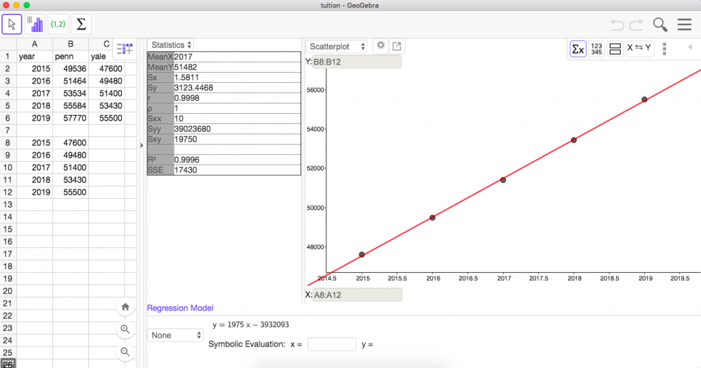Select column C header
This screenshot has width=701, height=368.
coord(106,44)
